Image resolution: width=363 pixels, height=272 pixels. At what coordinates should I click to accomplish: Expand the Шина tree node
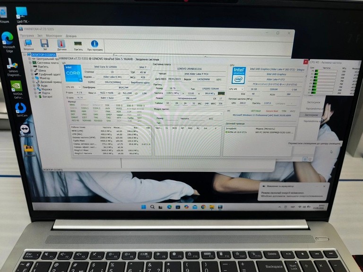pyautogui.click(x=32, y=70)
